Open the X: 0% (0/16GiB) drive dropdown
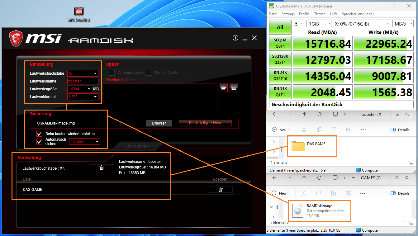418x236 pixels. (x=362, y=24)
